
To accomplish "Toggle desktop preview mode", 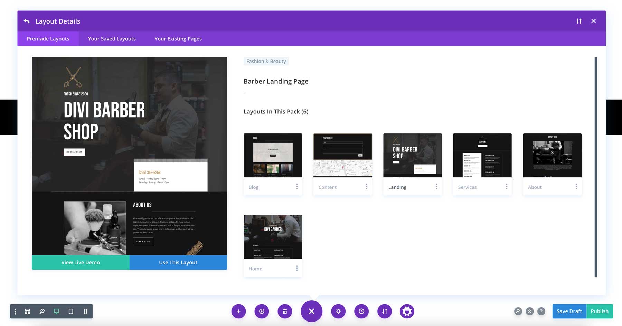I will click(x=56, y=311).
